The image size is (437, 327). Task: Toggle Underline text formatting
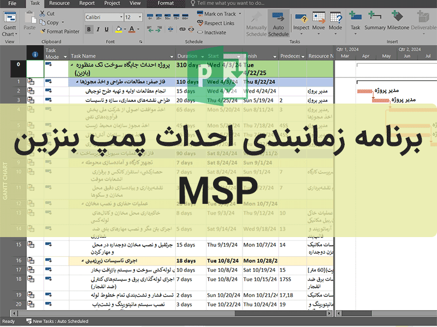(107, 28)
